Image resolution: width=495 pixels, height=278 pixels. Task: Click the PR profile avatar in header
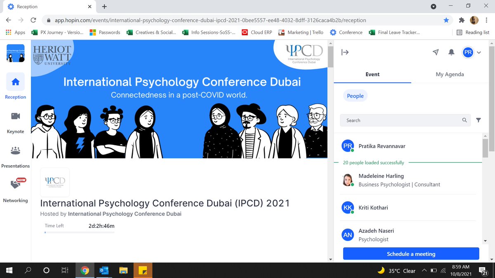[x=468, y=52]
